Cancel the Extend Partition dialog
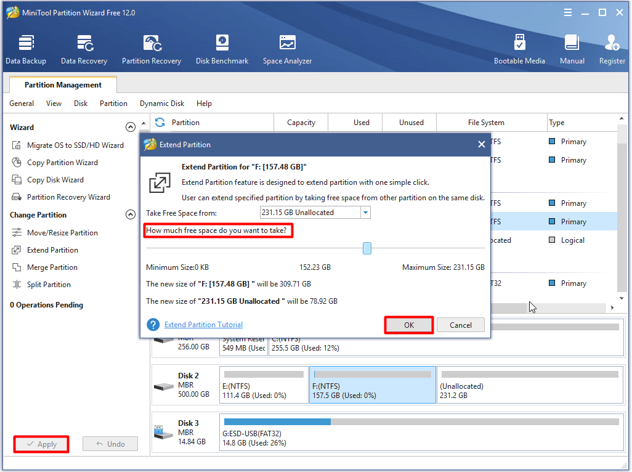This screenshot has width=632, height=472. point(461,325)
